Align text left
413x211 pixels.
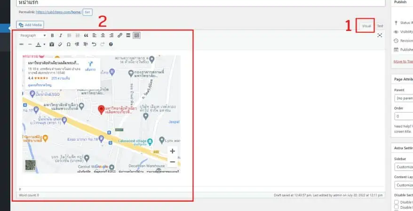94,36
